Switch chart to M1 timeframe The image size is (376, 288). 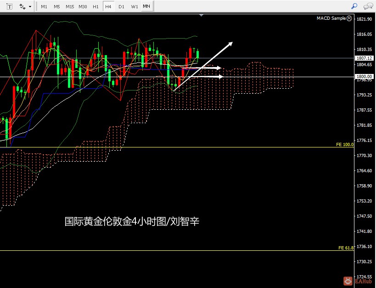click(x=44, y=6)
